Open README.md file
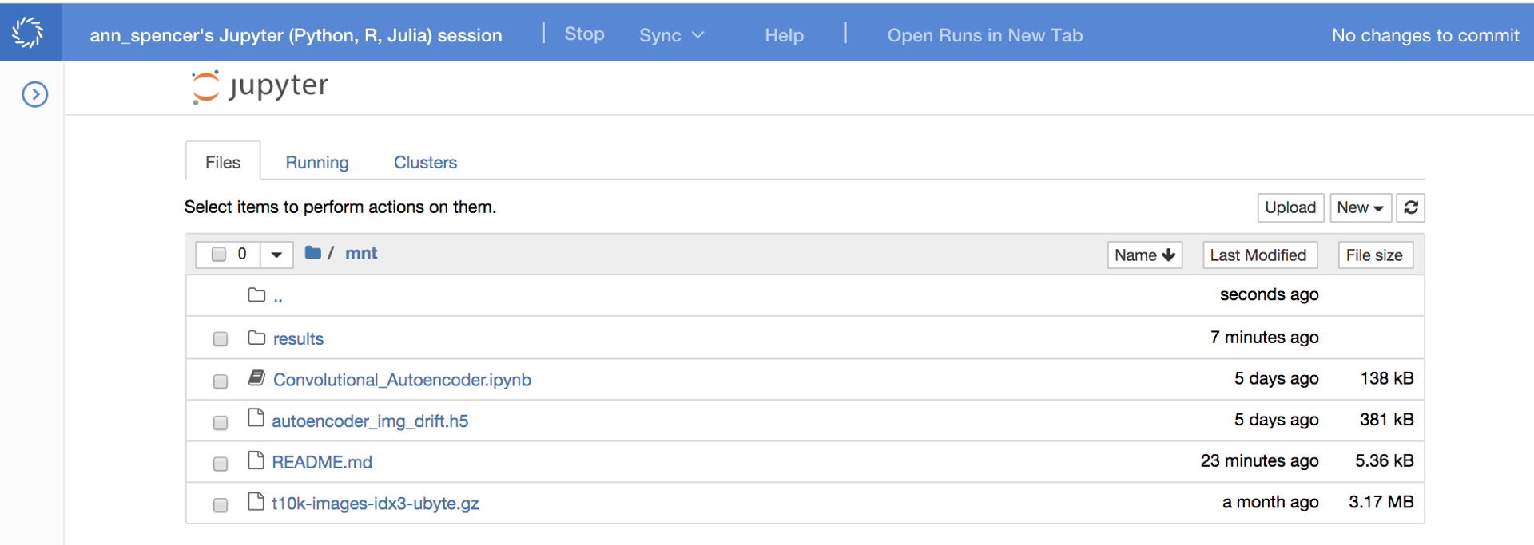This screenshot has width=1534, height=545. pyautogui.click(x=322, y=462)
